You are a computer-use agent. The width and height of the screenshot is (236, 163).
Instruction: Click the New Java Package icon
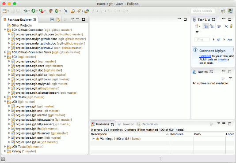click(50, 11)
